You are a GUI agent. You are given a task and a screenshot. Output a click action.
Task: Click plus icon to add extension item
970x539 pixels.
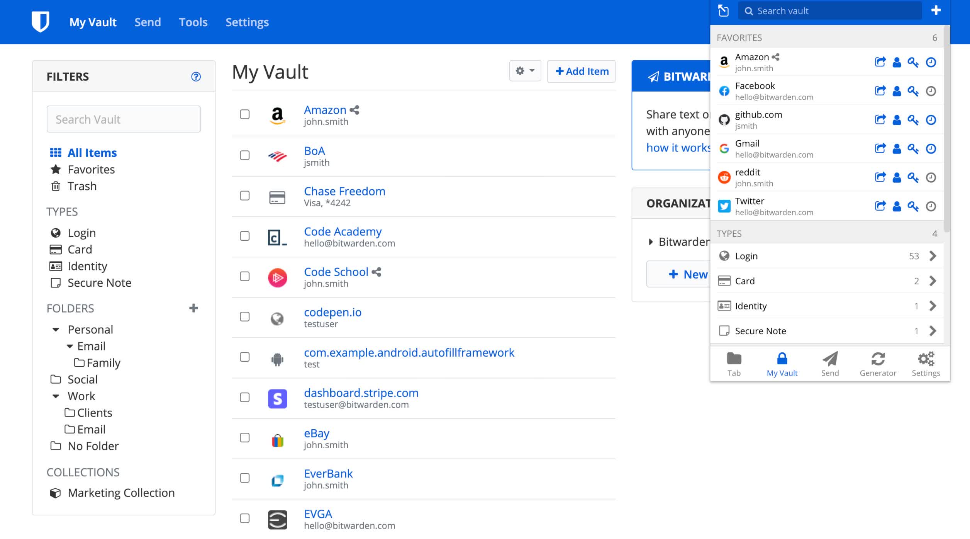pos(936,10)
